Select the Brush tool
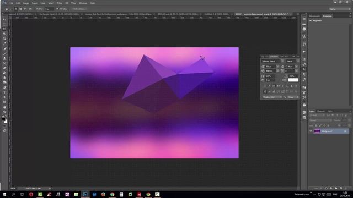The width and height of the screenshot is (353, 198). click(4, 53)
